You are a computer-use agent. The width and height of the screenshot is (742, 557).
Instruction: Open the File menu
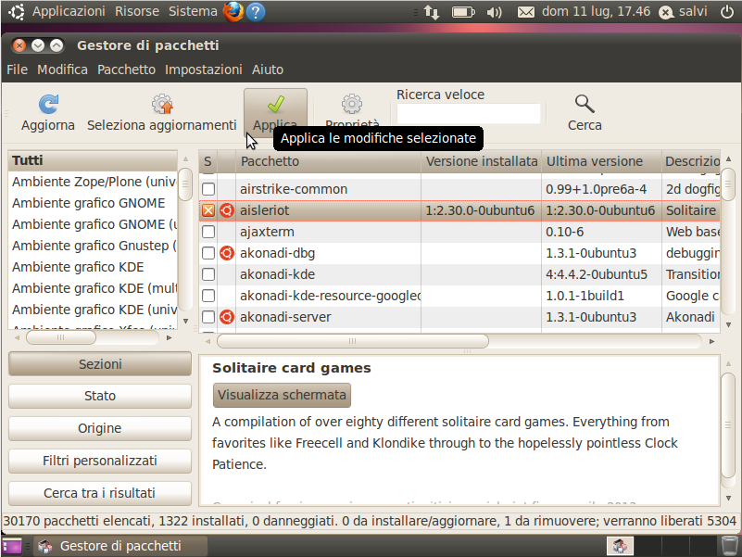point(17,70)
